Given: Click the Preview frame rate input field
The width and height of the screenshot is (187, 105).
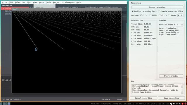Looking at the screenshot, I should click(179, 24).
